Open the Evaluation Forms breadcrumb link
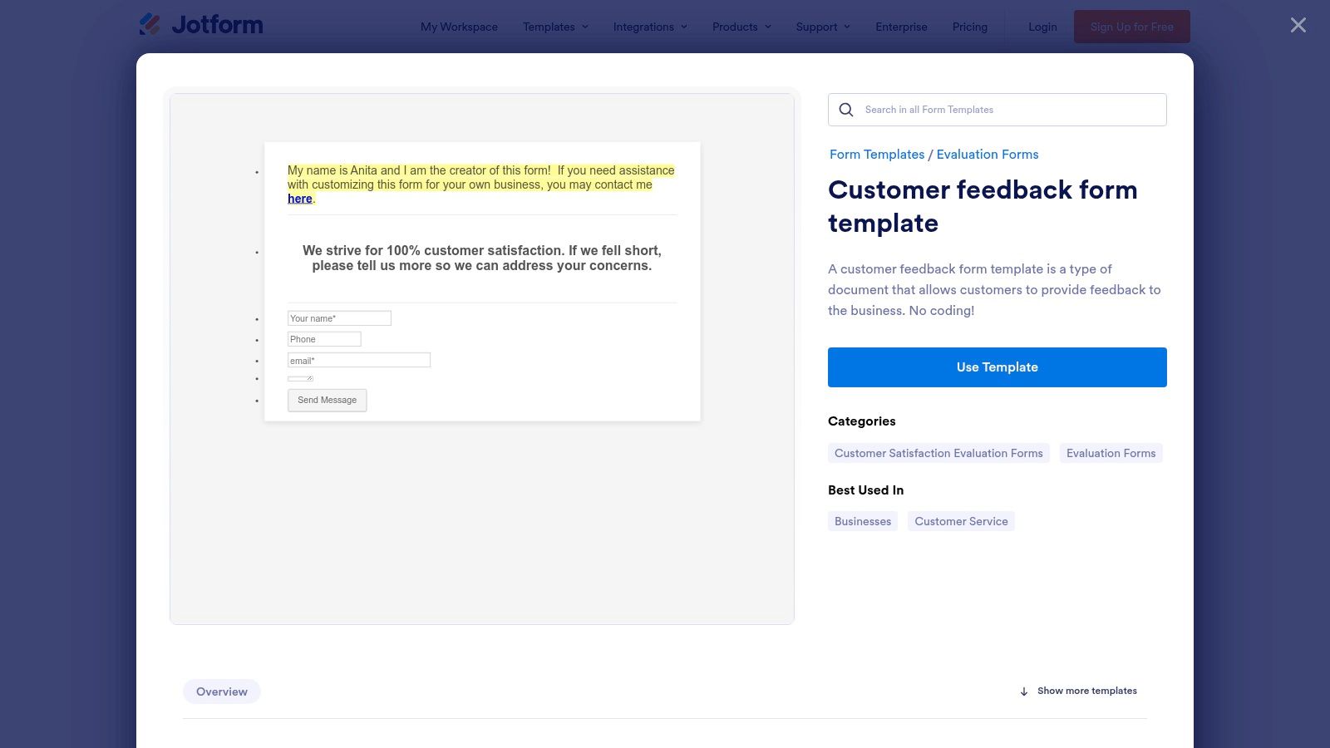This screenshot has height=748, width=1330. tap(988, 155)
